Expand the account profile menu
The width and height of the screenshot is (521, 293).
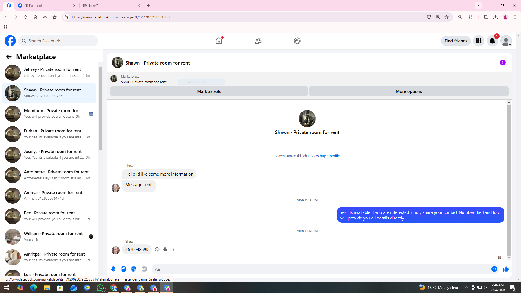click(506, 41)
